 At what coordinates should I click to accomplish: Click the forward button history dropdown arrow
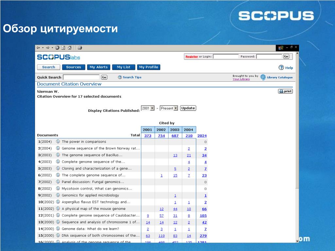[52, 48]
